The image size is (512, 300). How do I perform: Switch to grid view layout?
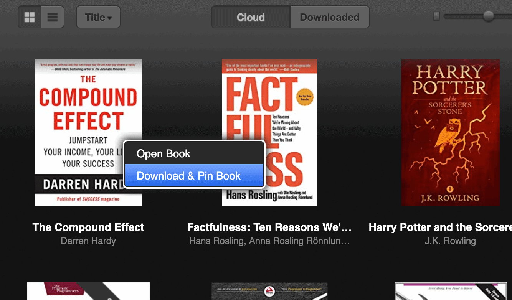click(30, 17)
